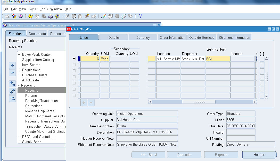Uncheck the receipt line with quantity 6

pyautogui.click(x=74, y=58)
